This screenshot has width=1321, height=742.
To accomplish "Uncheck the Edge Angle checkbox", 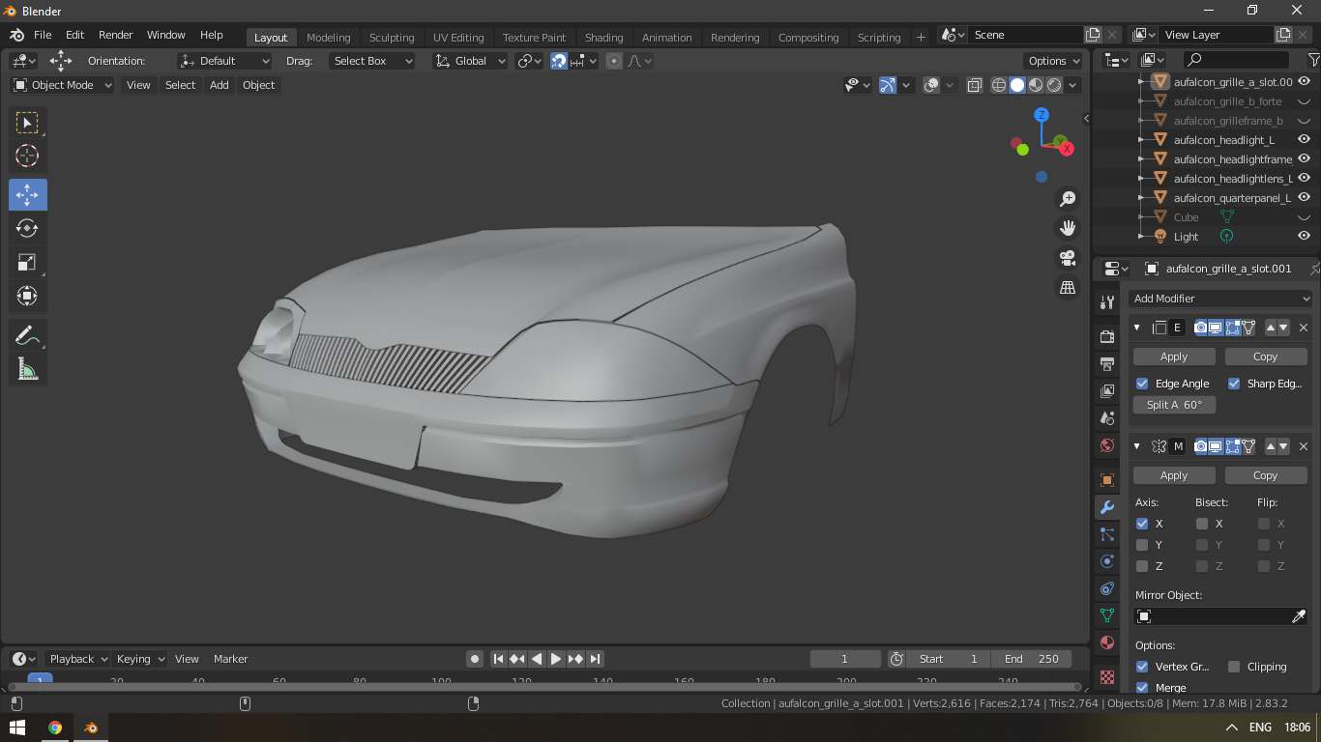I will pyautogui.click(x=1142, y=384).
